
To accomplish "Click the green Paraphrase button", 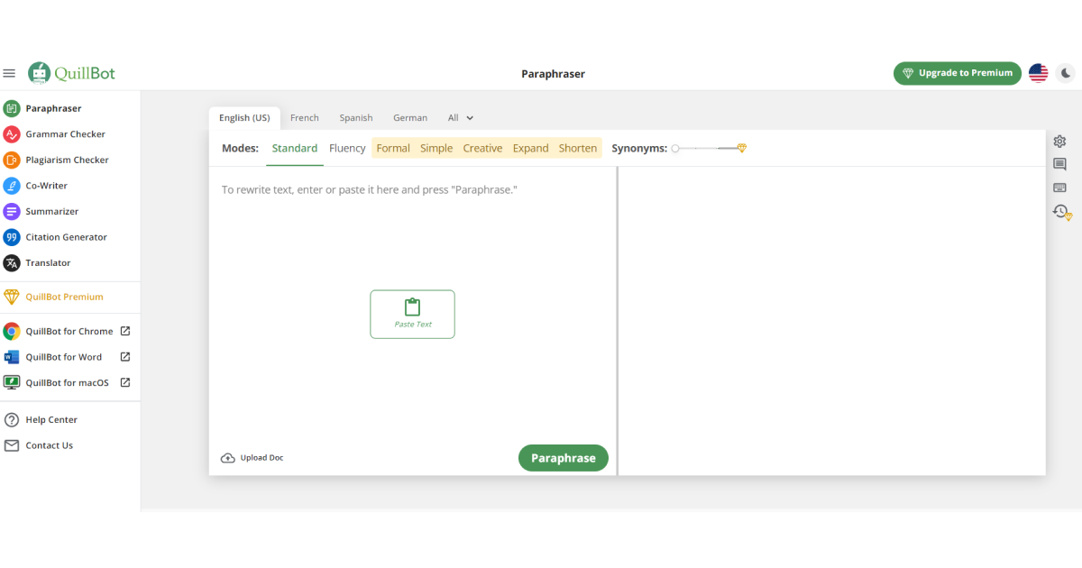I will pos(564,458).
